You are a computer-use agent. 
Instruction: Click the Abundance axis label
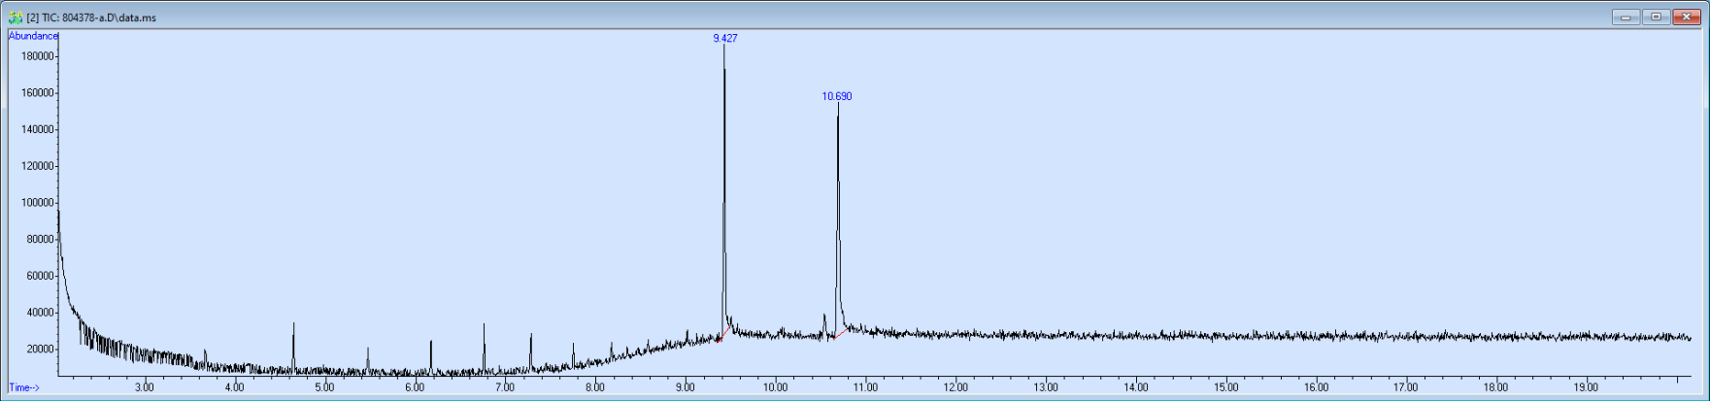click(x=33, y=36)
